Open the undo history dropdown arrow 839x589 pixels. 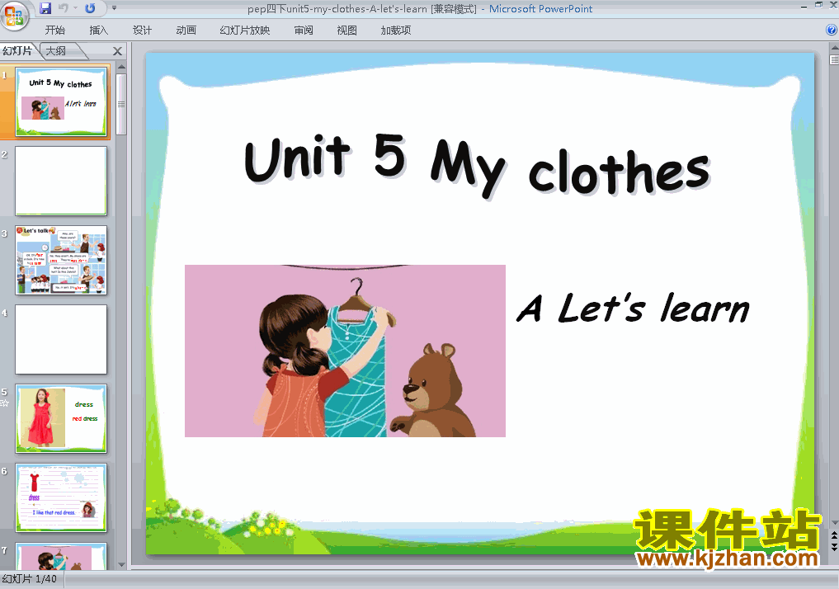pos(75,8)
